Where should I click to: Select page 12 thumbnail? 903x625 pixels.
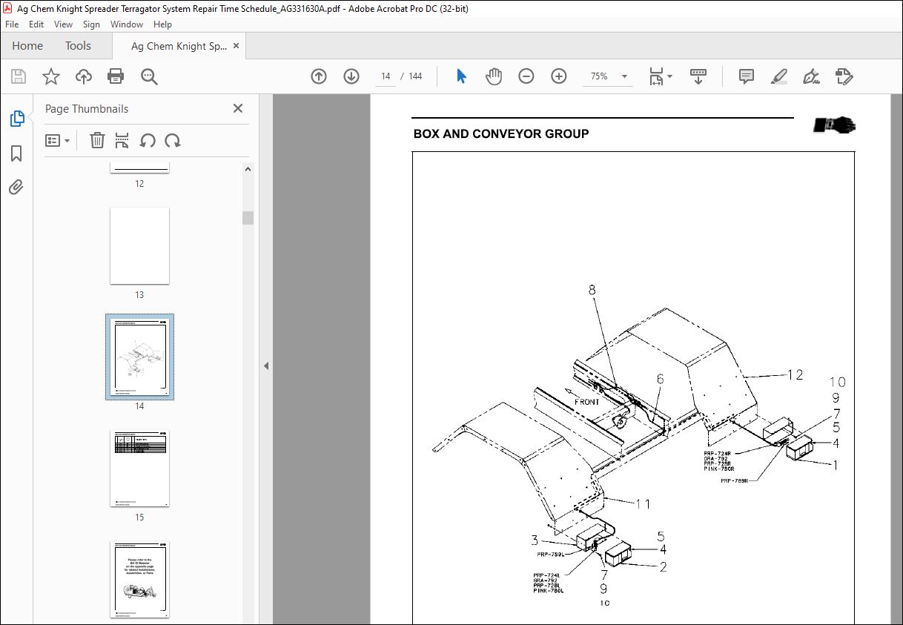click(x=139, y=168)
